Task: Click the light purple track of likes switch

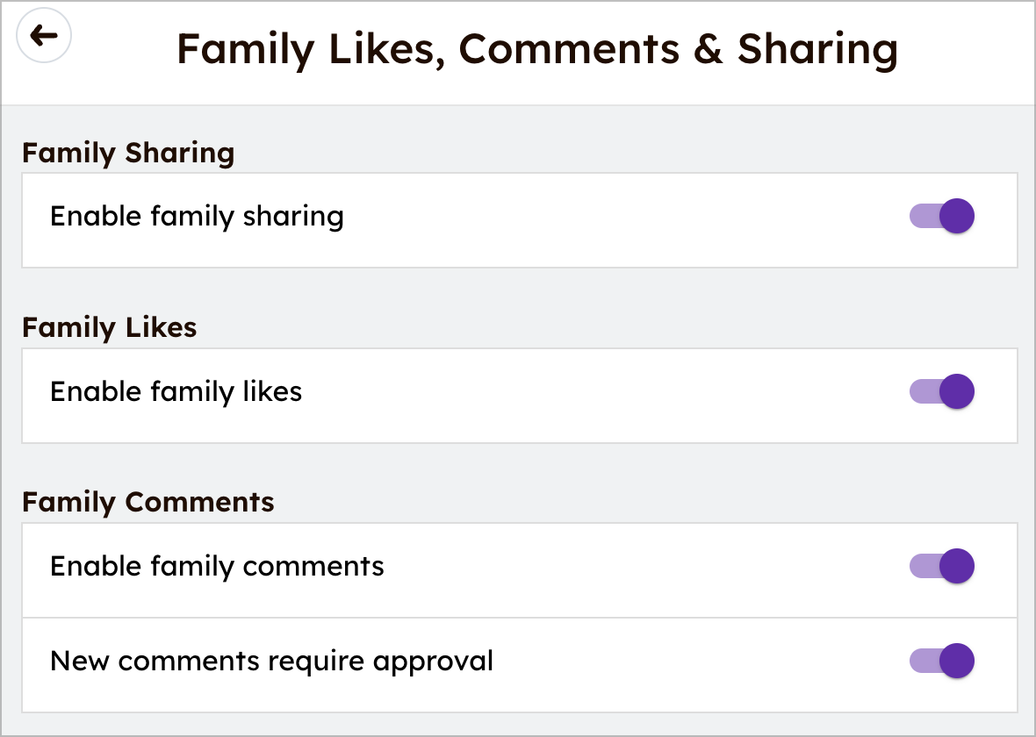Action: pyautogui.click(x=923, y=391)
